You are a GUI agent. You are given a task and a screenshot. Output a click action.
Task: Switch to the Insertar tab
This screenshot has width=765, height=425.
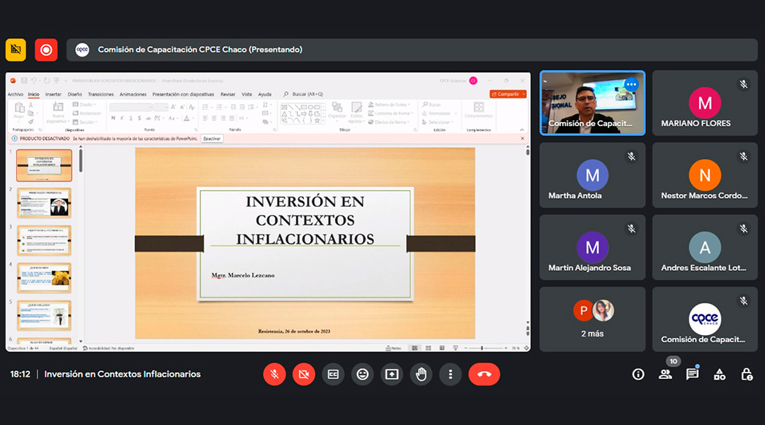coord(53,94)
